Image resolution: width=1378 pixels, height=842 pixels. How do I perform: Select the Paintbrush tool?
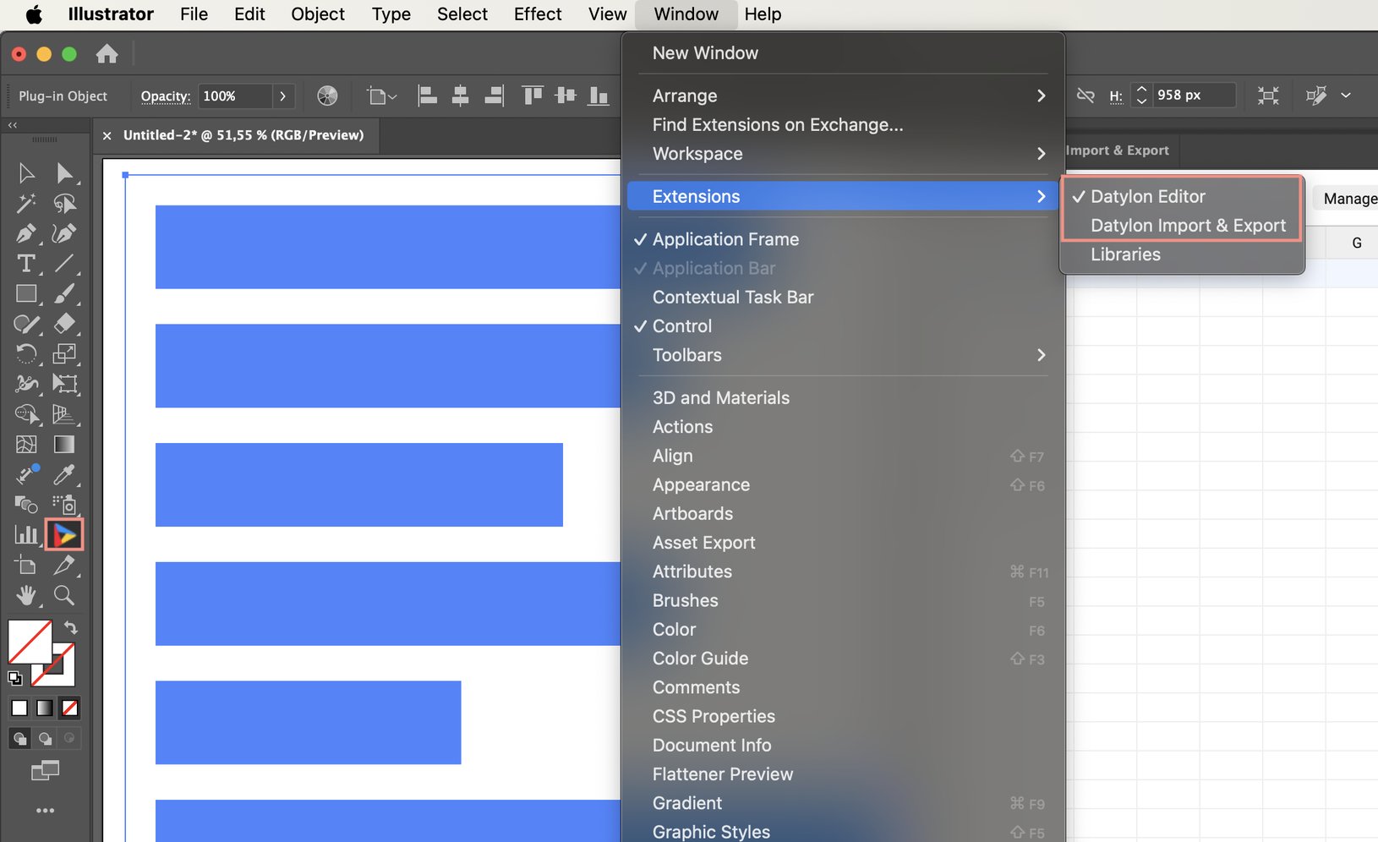click(x=63, y=293)
